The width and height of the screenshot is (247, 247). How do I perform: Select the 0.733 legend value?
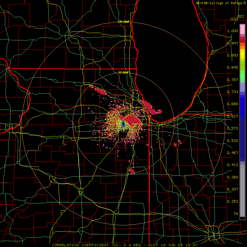(x=232, y=92)
